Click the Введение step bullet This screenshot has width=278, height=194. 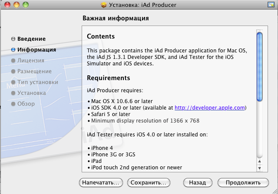(13, 39)
